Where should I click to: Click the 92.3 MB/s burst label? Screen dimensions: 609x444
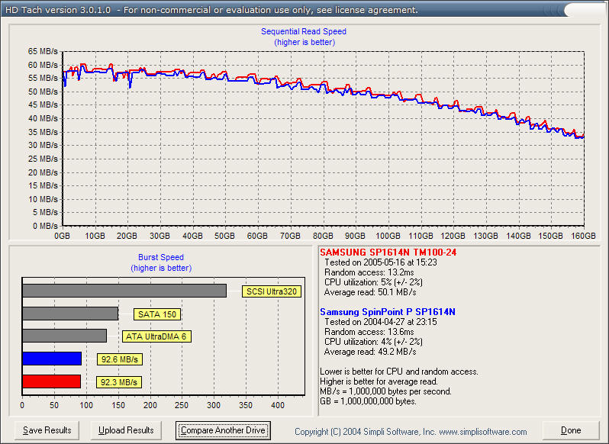pyautogui.click(x=119, y=382)
